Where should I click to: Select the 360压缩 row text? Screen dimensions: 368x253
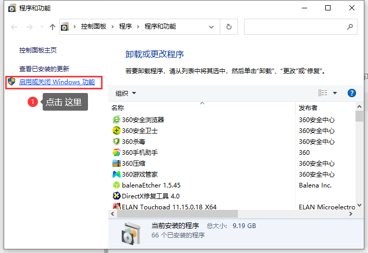click(133, 163)
